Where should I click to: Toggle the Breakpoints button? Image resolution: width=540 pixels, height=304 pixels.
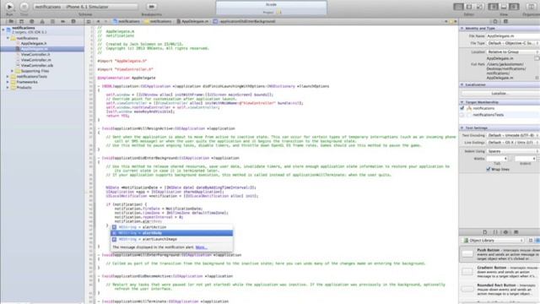[151, 7]
